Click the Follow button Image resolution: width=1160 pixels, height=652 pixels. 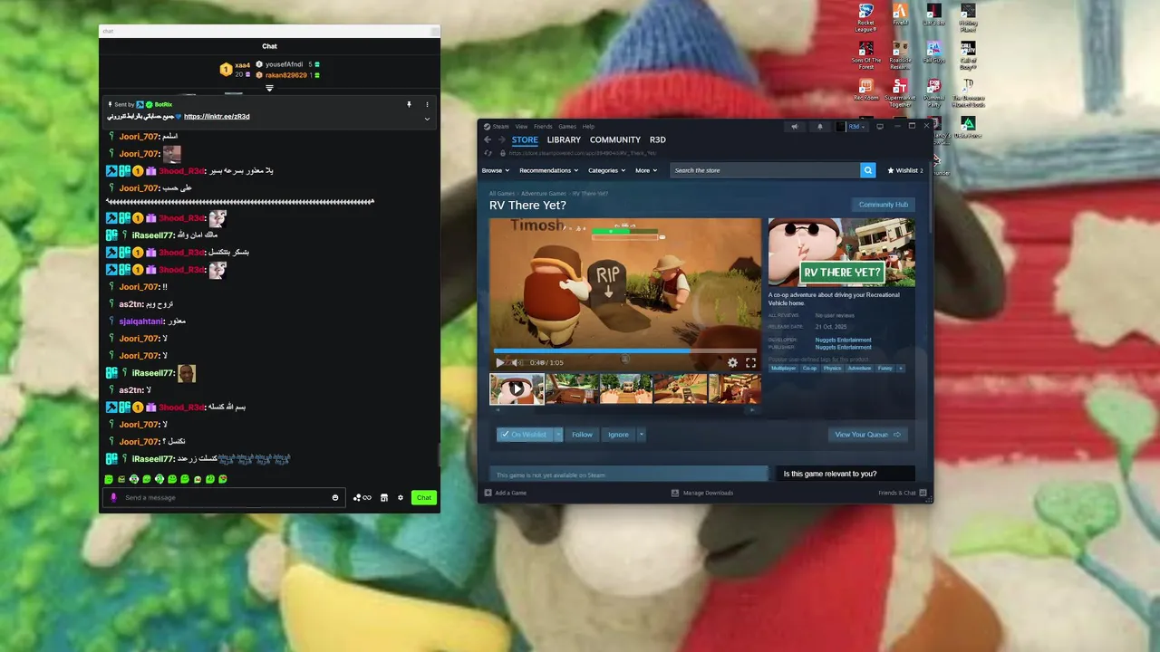tap(582, 435)
